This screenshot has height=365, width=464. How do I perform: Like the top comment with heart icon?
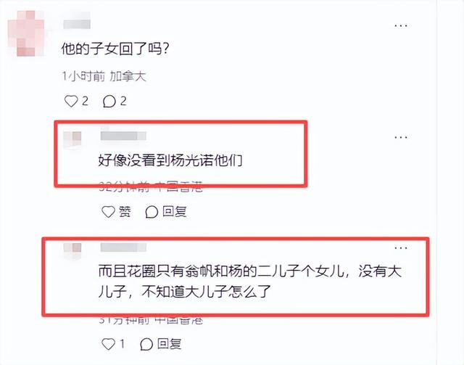[x=71, y=102]
